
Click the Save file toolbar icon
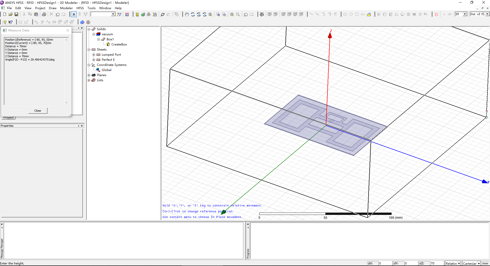click(x=16, y=14)
